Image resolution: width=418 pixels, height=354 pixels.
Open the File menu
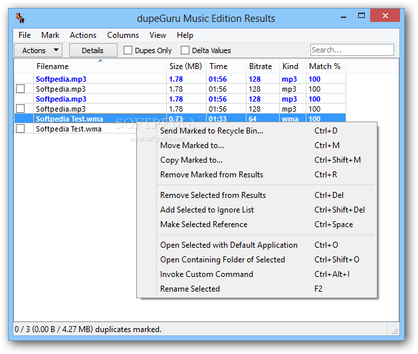pyautogui.click(x=25, y=35)
